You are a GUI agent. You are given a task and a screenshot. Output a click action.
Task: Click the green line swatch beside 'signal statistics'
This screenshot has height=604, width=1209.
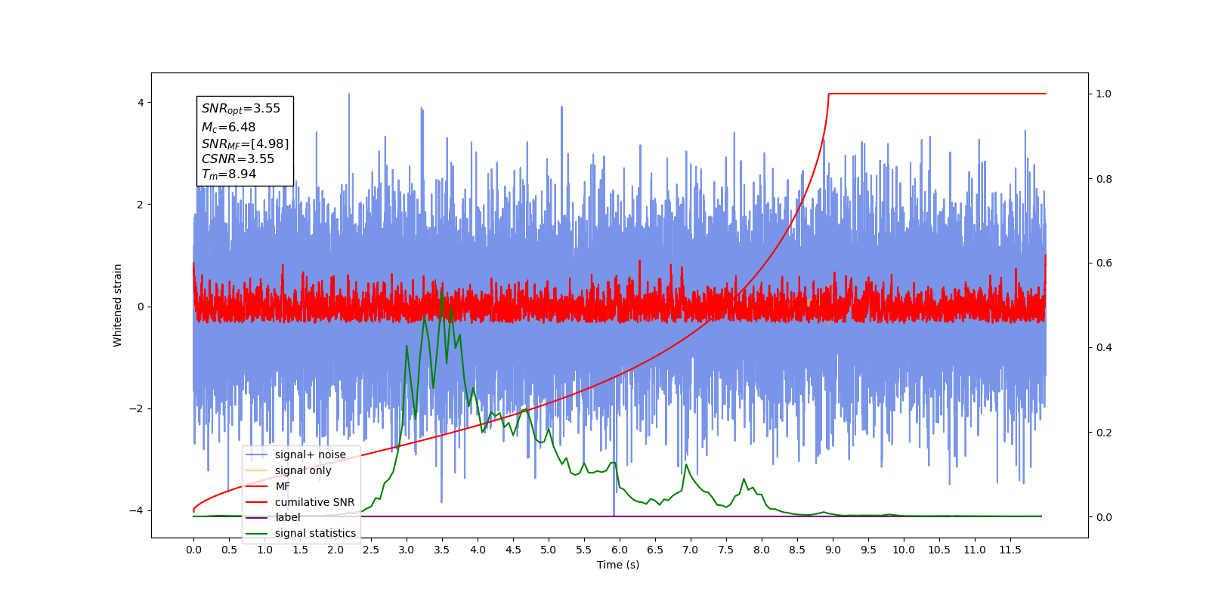(x=257, y=533)
